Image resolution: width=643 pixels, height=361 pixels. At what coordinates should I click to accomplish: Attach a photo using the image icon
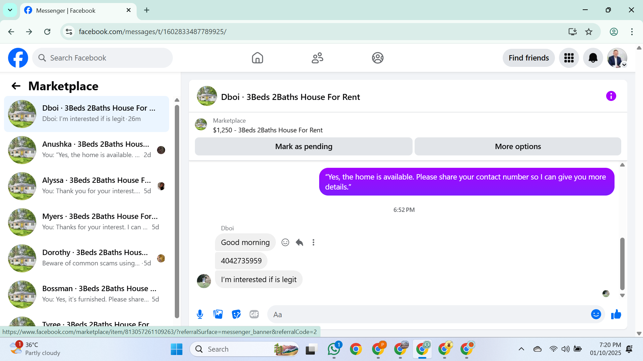[218, 314]
